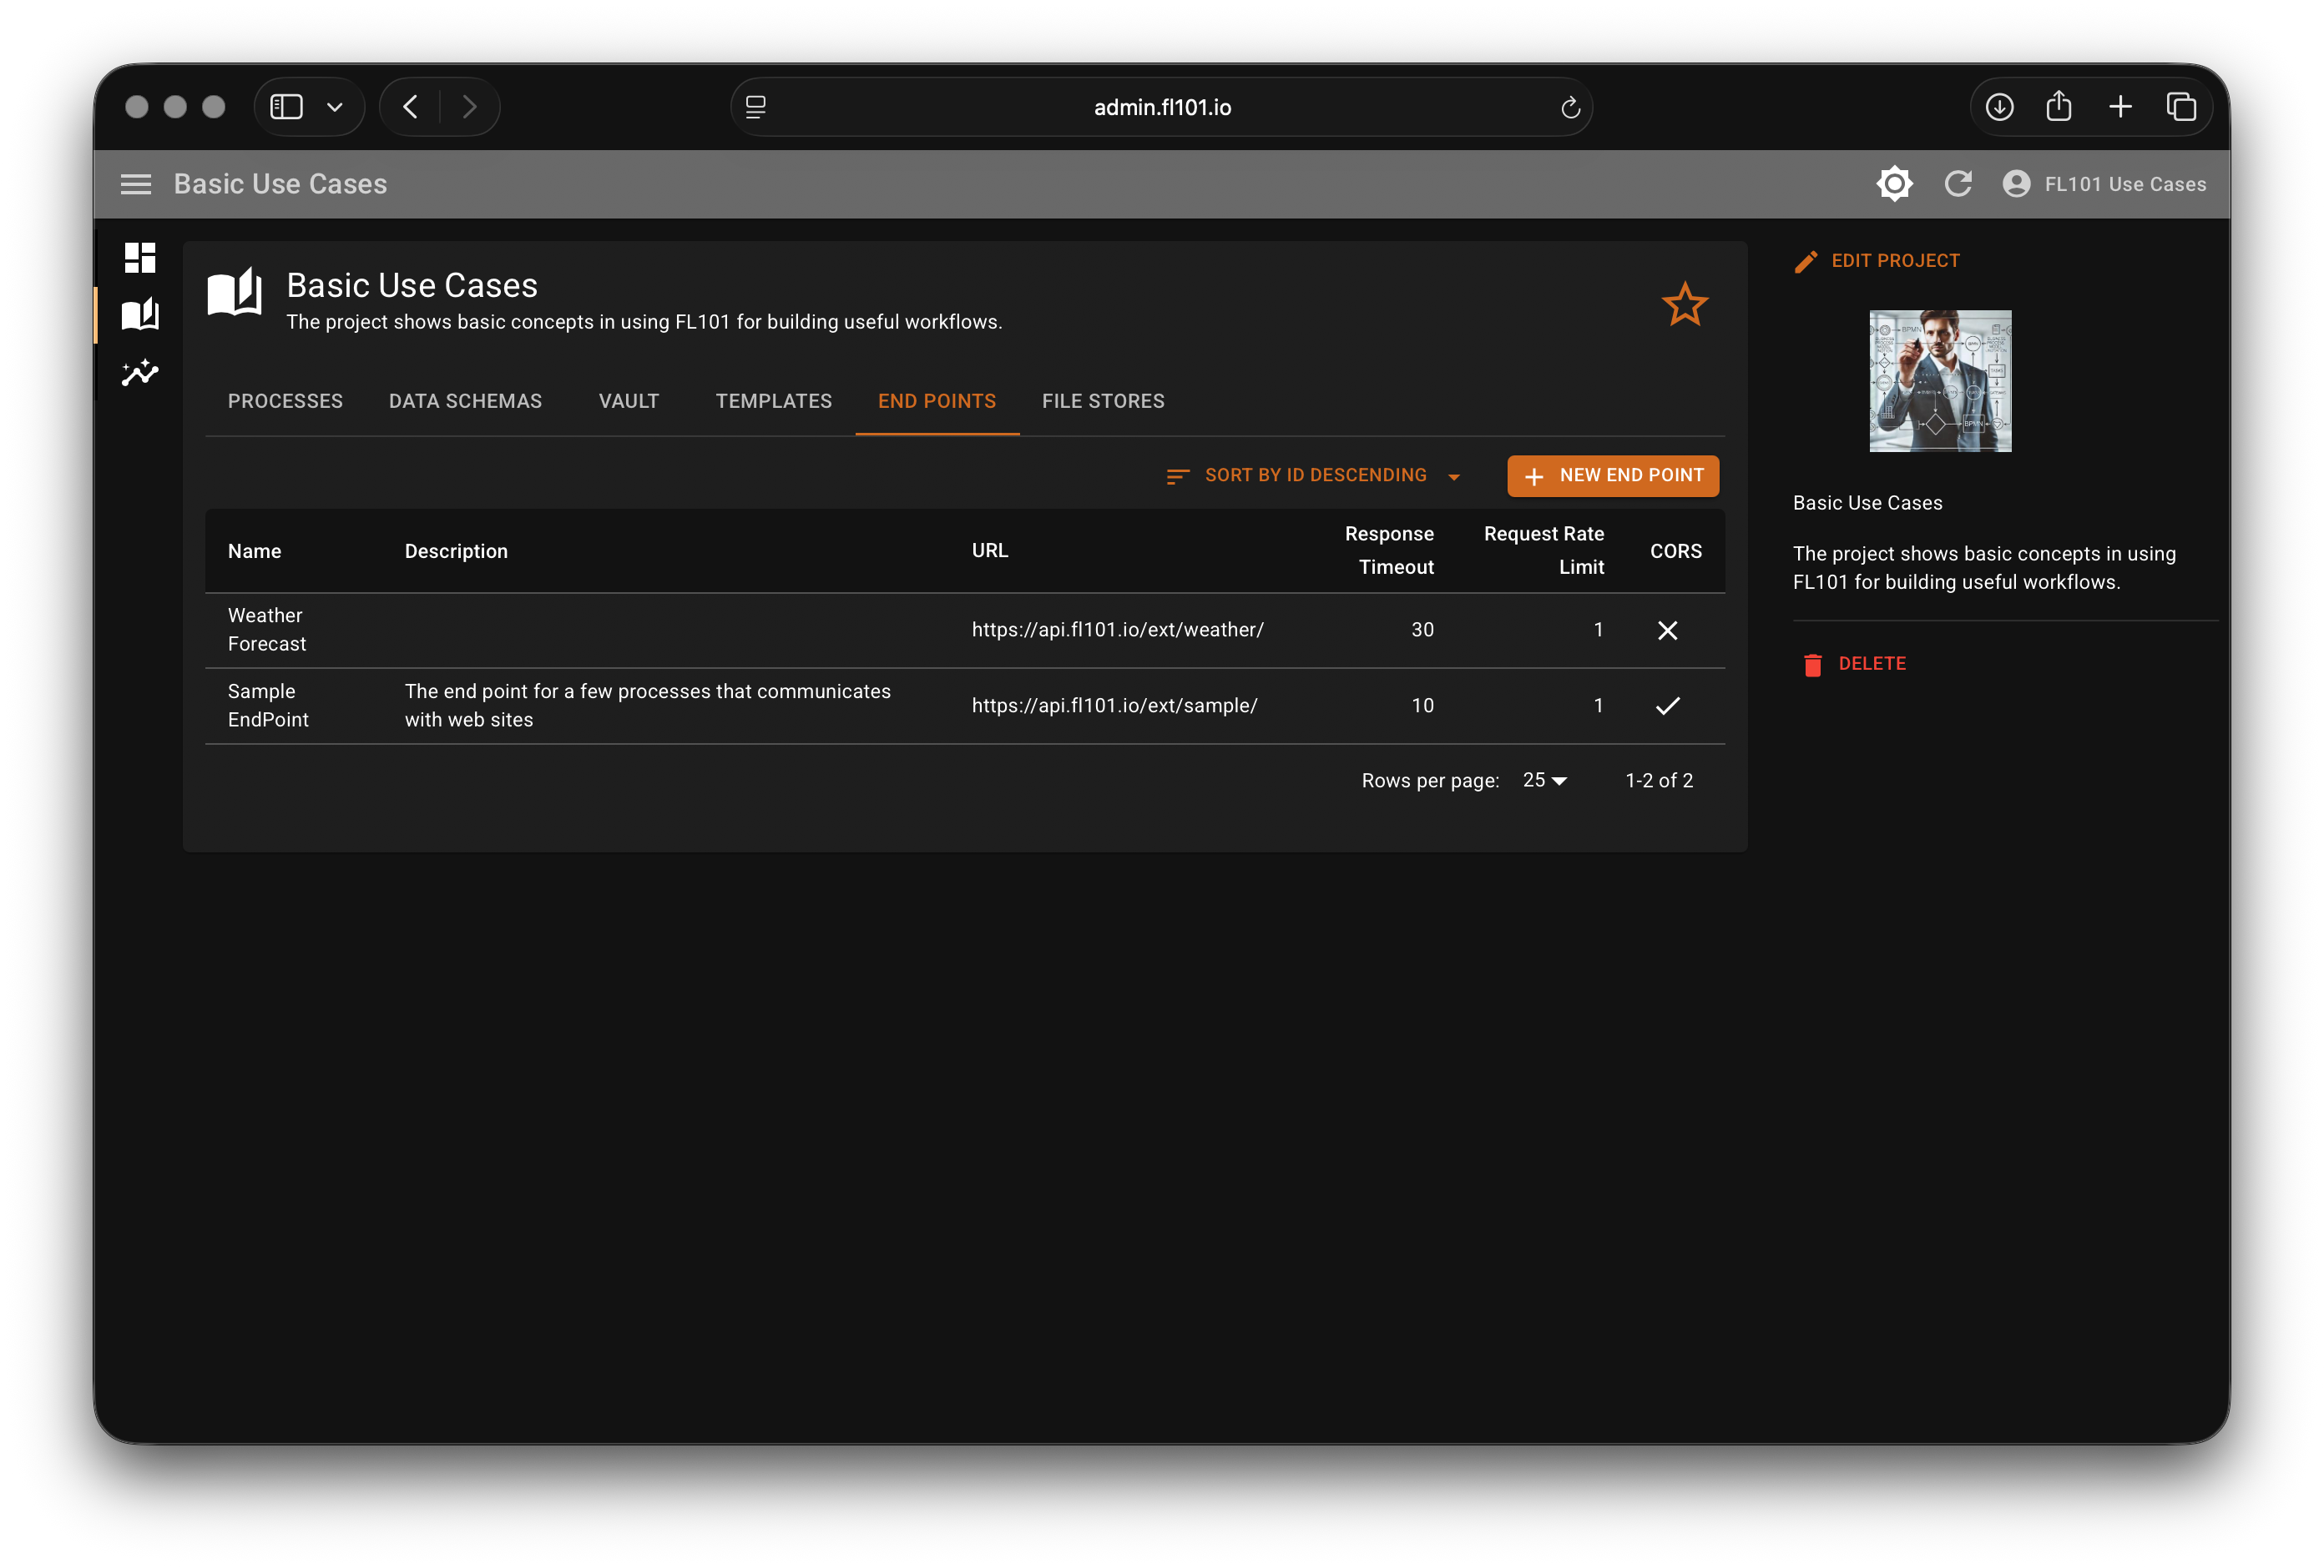Viewport: 2324px width, 1568px height.
Task: Open the dashboard panel in the sidebar
Action: point(140,257)
